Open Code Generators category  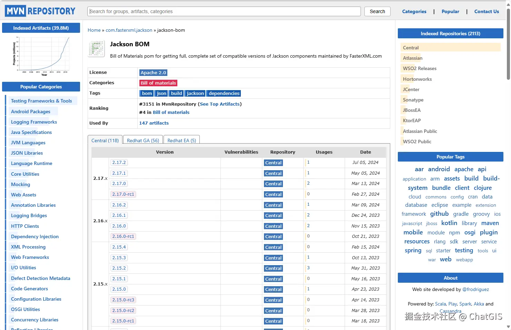pyautogui.click(x=29, y=289)
